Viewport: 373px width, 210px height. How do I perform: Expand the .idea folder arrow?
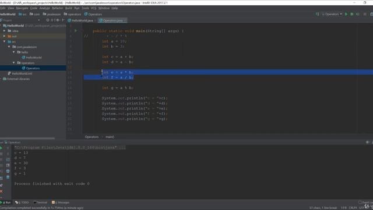tap(4, 31)
